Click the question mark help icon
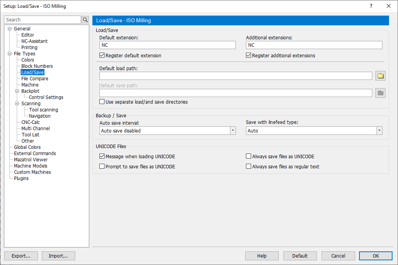 click(x=371, y=6)
